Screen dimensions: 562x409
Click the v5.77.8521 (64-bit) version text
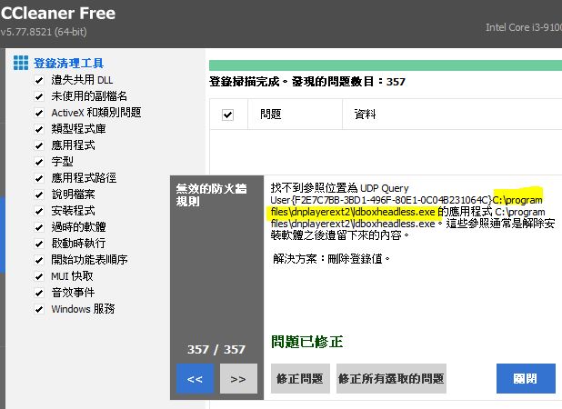pyautogui.click(x=44, y=32)
